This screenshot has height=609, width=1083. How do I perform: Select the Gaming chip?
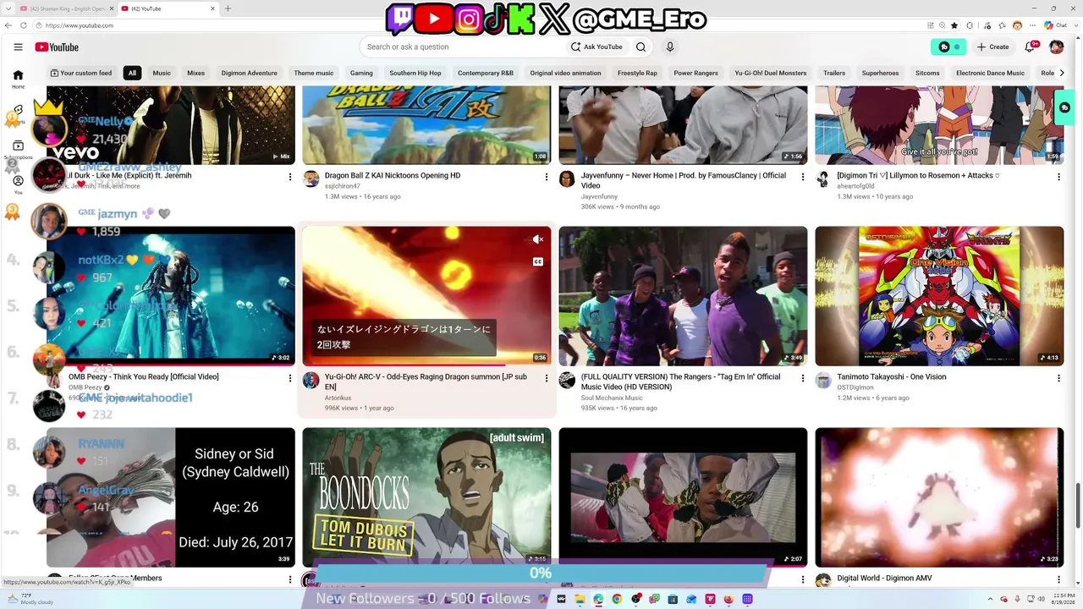tap(361, 73)
